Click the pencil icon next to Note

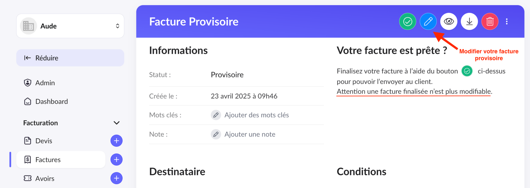[x=216, y=134]
